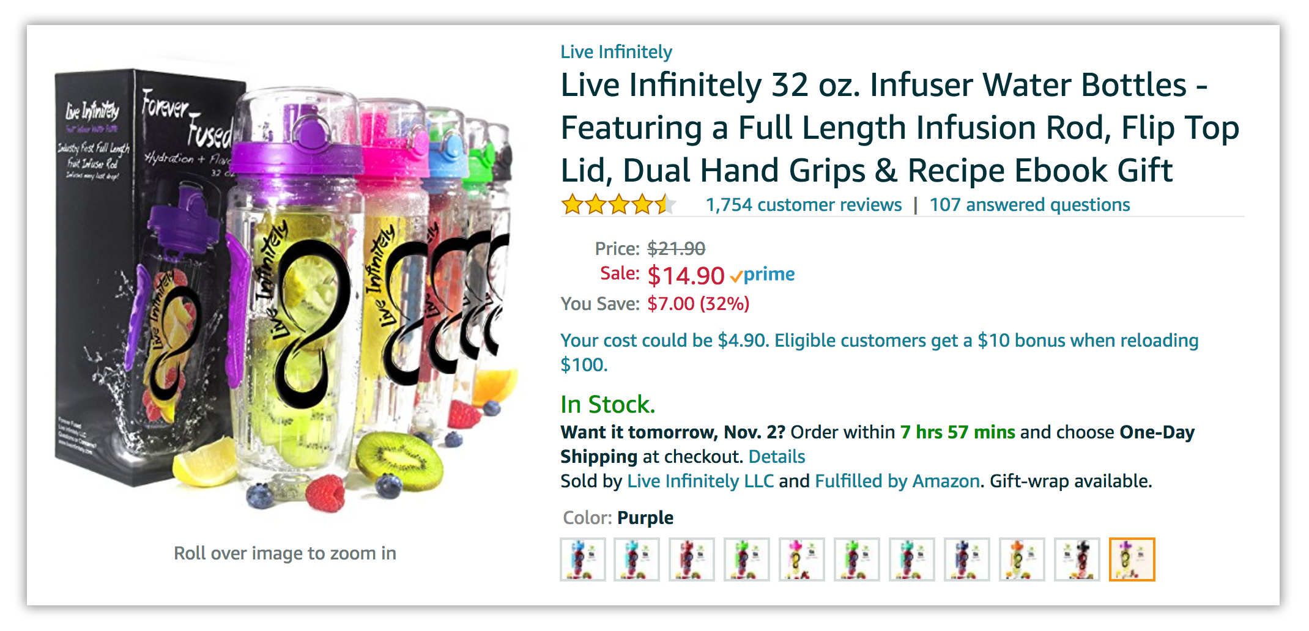Select the black bottle color swatch
Image resolution: width=1309 pixels, height=631 pixels.
[1077, 559]
